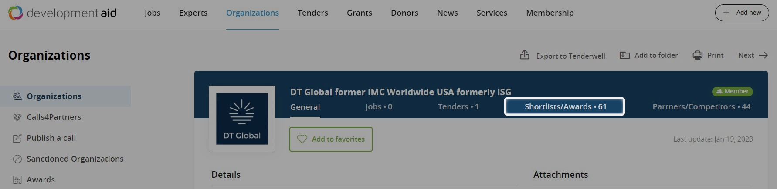Select the Organizations nav item
Viewport: 777px width, 189px height.
pos(252,13)
